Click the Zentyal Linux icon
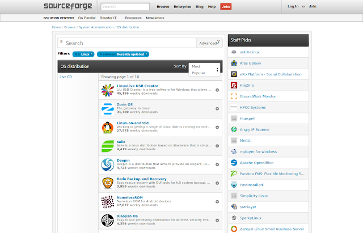 [x=234, y=229]
